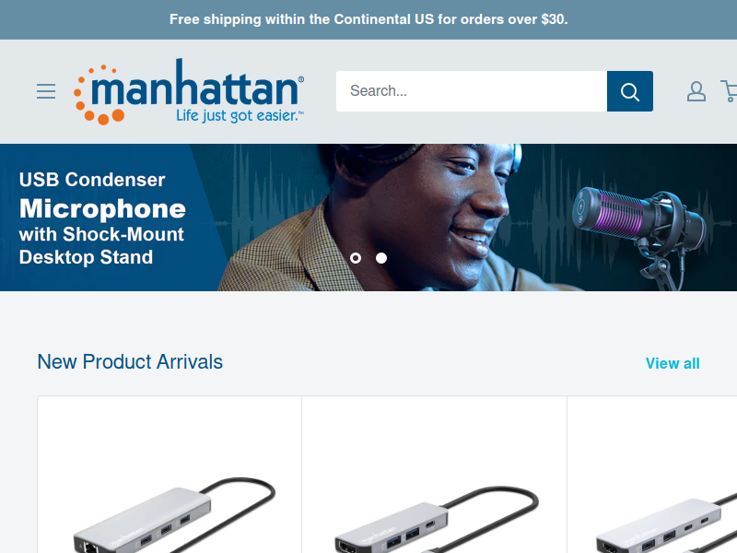
Task: Click the Manhattan logo
Action: [x=189, y=91]
